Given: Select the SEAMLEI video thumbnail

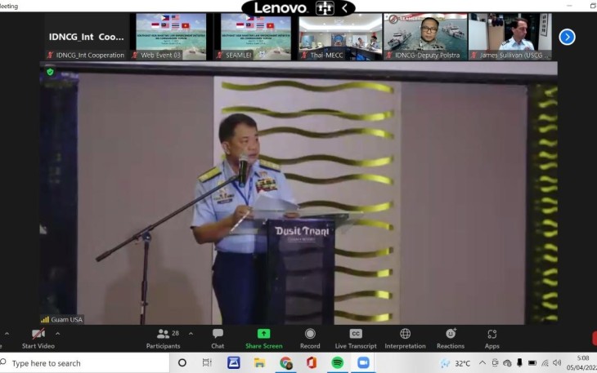Looking at the screenshot, I should 256,37.
